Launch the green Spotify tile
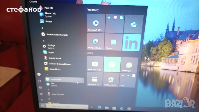 [112, 65]
